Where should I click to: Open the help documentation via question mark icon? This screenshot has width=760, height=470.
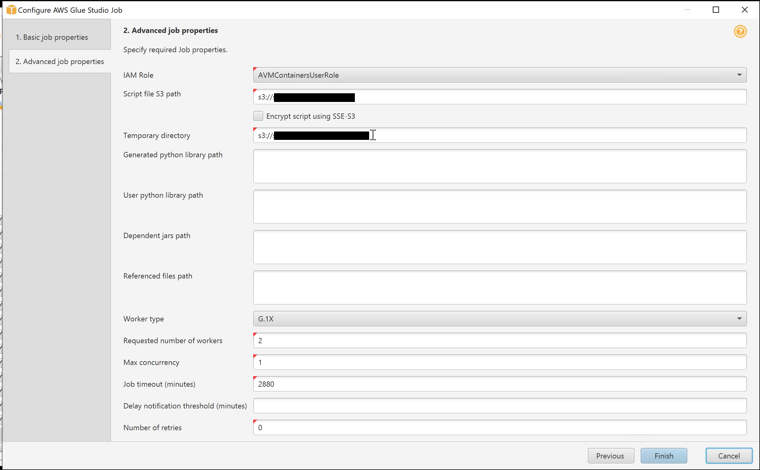point(740,31)
